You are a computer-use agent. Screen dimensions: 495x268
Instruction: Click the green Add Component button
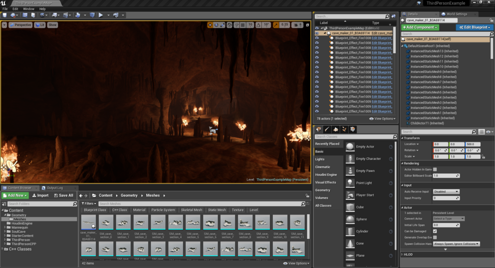[x=420, y=28]
